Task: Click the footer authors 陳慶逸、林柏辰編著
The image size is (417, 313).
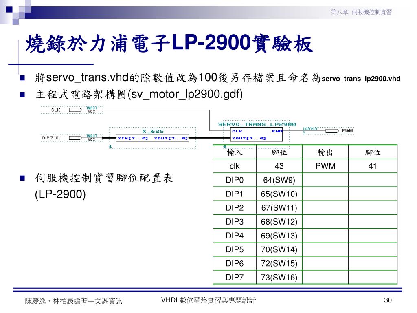Action: 56,301
